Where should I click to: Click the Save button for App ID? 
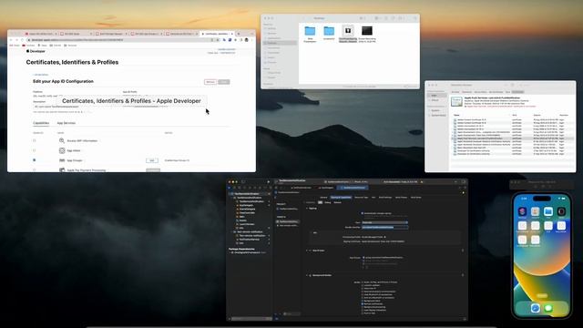224,82
